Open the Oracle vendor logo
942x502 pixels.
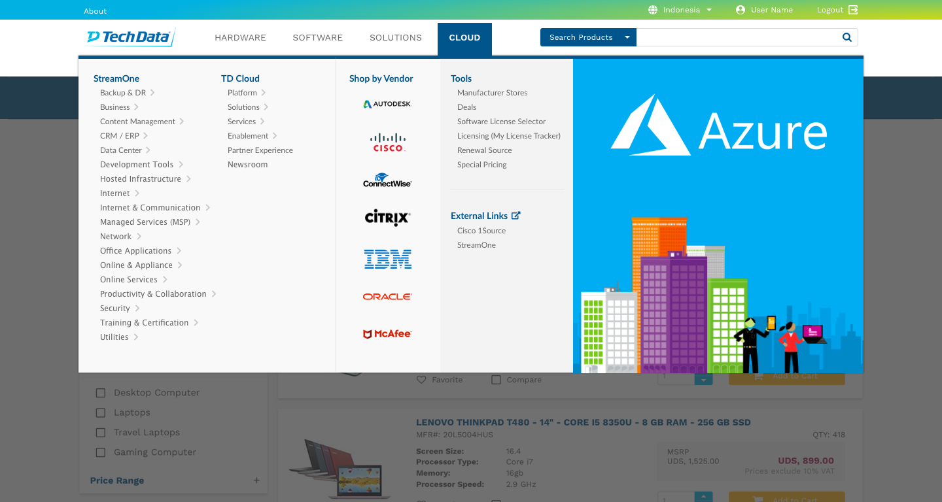[x=387, y=297]
